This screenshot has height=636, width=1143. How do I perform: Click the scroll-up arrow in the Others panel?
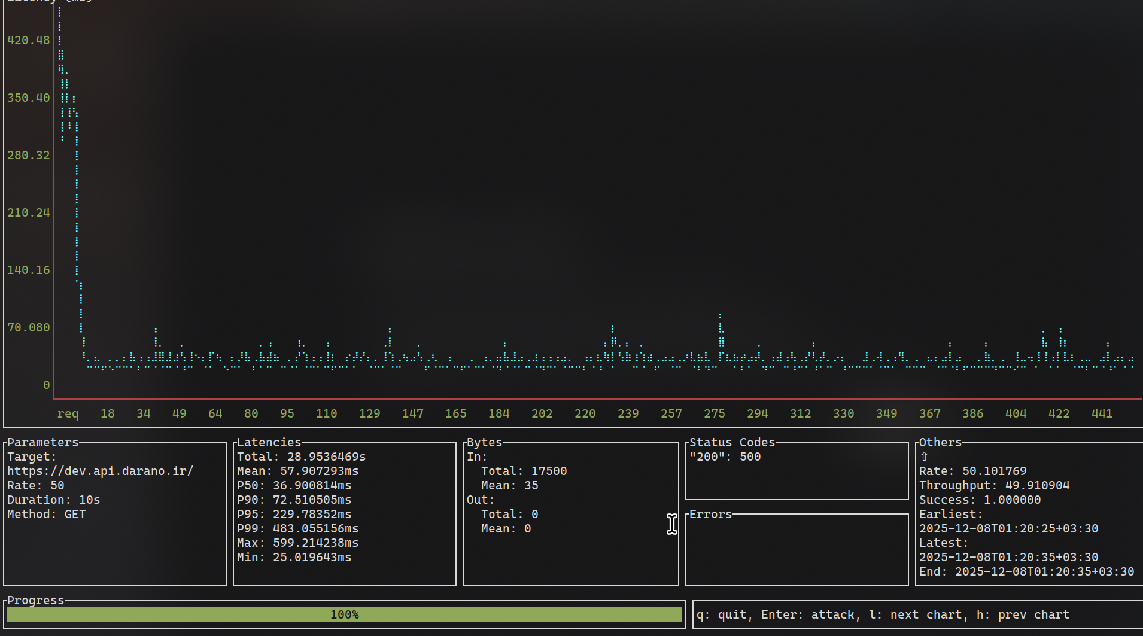tap(924, 456)
